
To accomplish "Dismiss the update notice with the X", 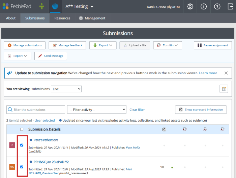I will click(x=226, y=73).
